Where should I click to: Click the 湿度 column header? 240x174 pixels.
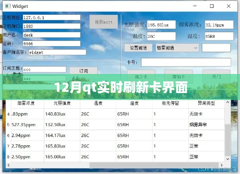tap(134, 103)
